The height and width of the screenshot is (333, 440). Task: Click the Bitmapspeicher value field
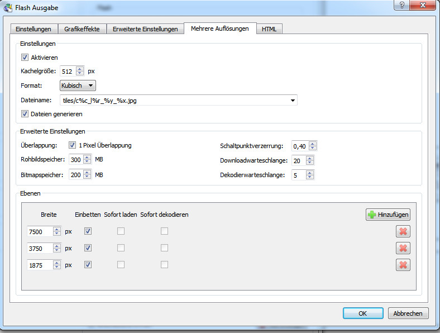point(76,175)
